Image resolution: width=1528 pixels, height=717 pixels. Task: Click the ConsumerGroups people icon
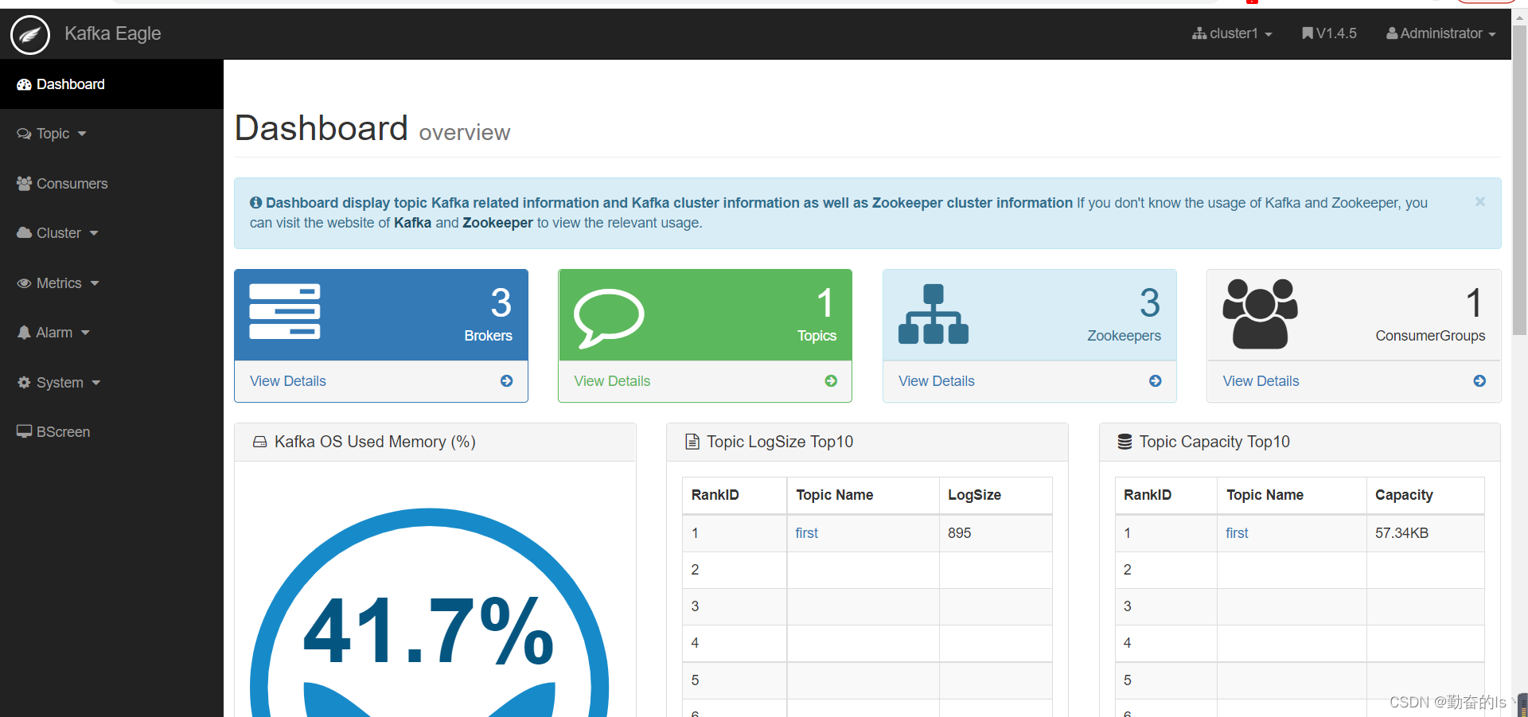click(1260, 314)
